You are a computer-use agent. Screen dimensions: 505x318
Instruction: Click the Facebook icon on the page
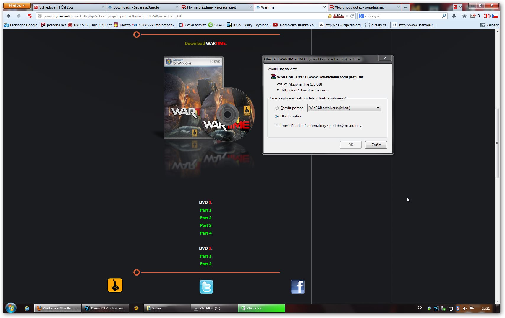coord(297,287)
